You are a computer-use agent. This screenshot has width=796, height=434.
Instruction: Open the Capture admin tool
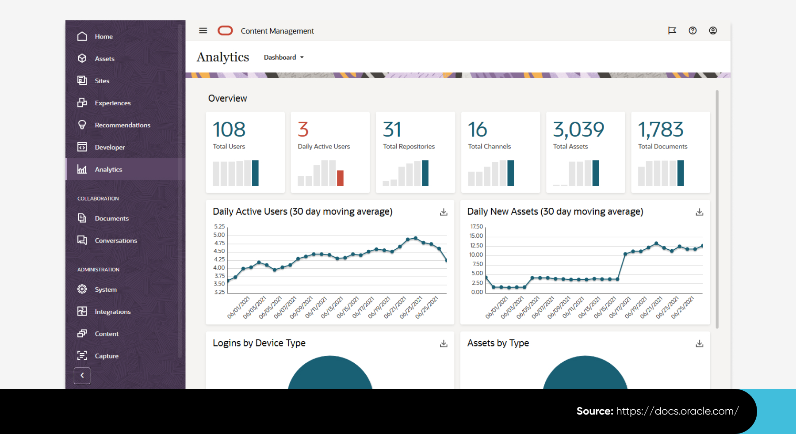106,355
